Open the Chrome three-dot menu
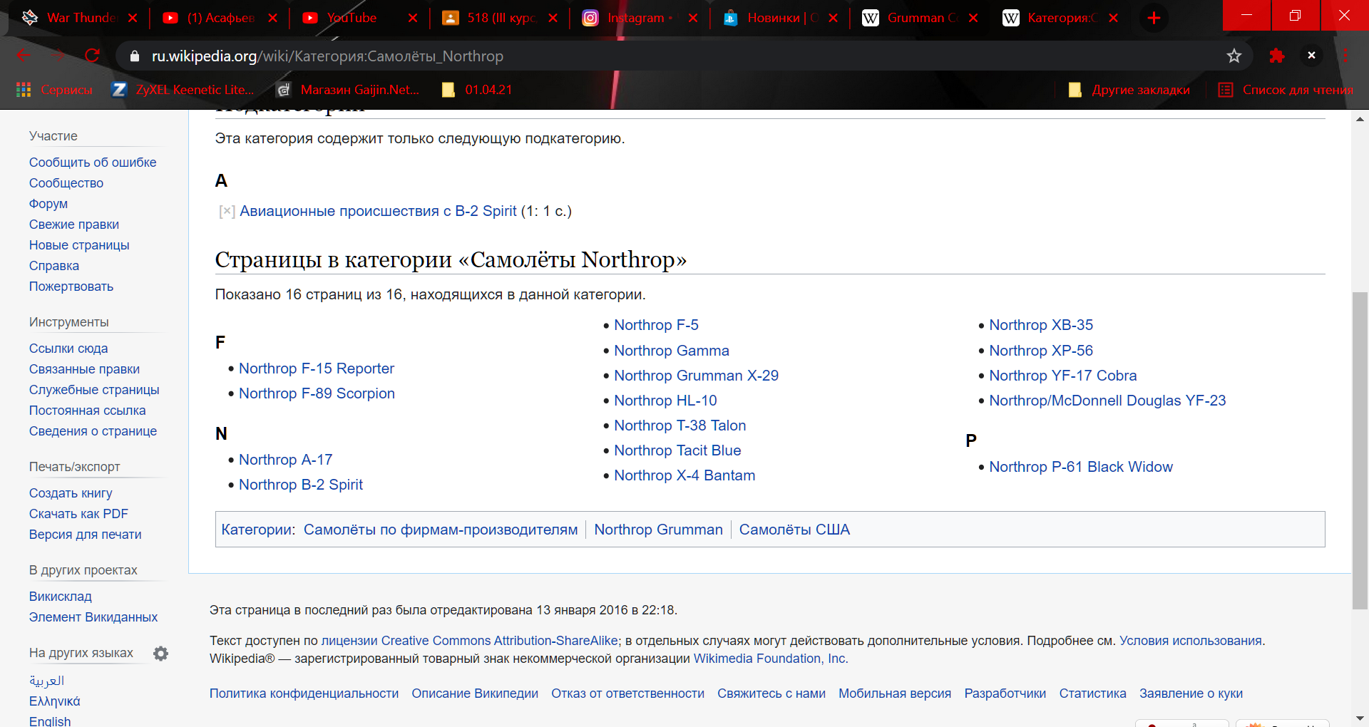 click(x=1345, y=56)
